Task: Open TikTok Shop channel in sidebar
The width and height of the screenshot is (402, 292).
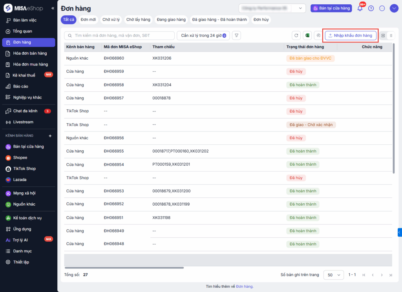Action: [24, 169]
